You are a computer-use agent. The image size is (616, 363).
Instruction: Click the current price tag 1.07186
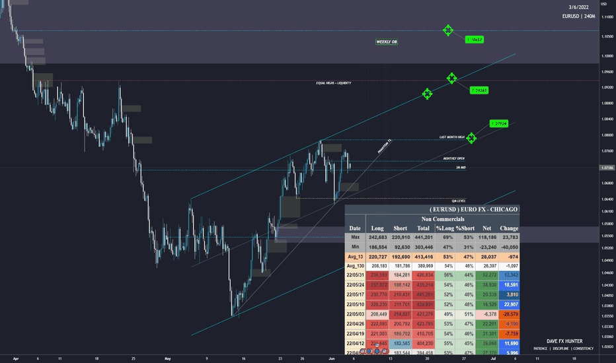(x=607, y=168)
